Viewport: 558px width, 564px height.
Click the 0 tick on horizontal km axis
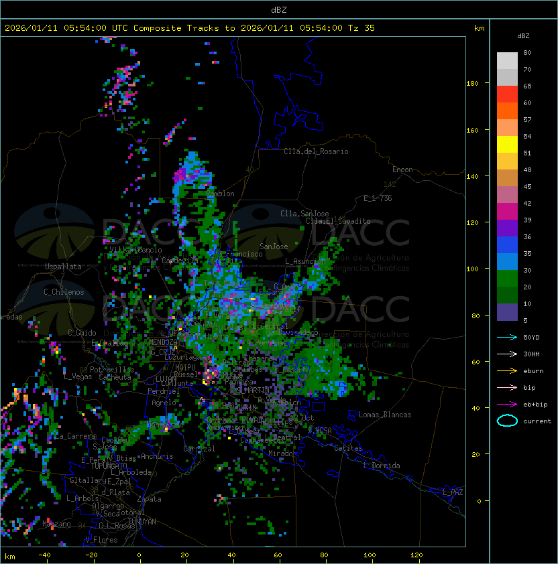[x=139, y=555]
